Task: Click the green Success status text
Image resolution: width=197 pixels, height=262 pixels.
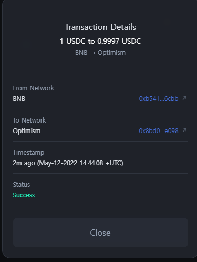Action: (24, 195)
